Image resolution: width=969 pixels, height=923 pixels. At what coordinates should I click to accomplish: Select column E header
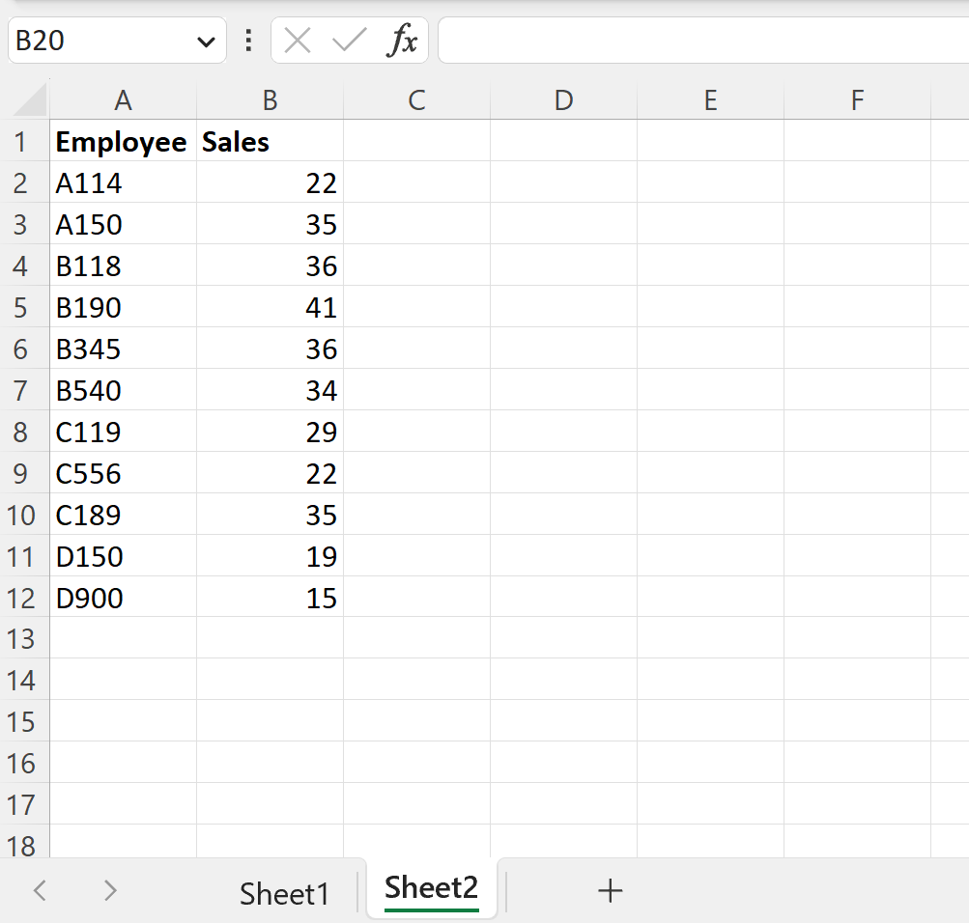click(x=711, y=99)
